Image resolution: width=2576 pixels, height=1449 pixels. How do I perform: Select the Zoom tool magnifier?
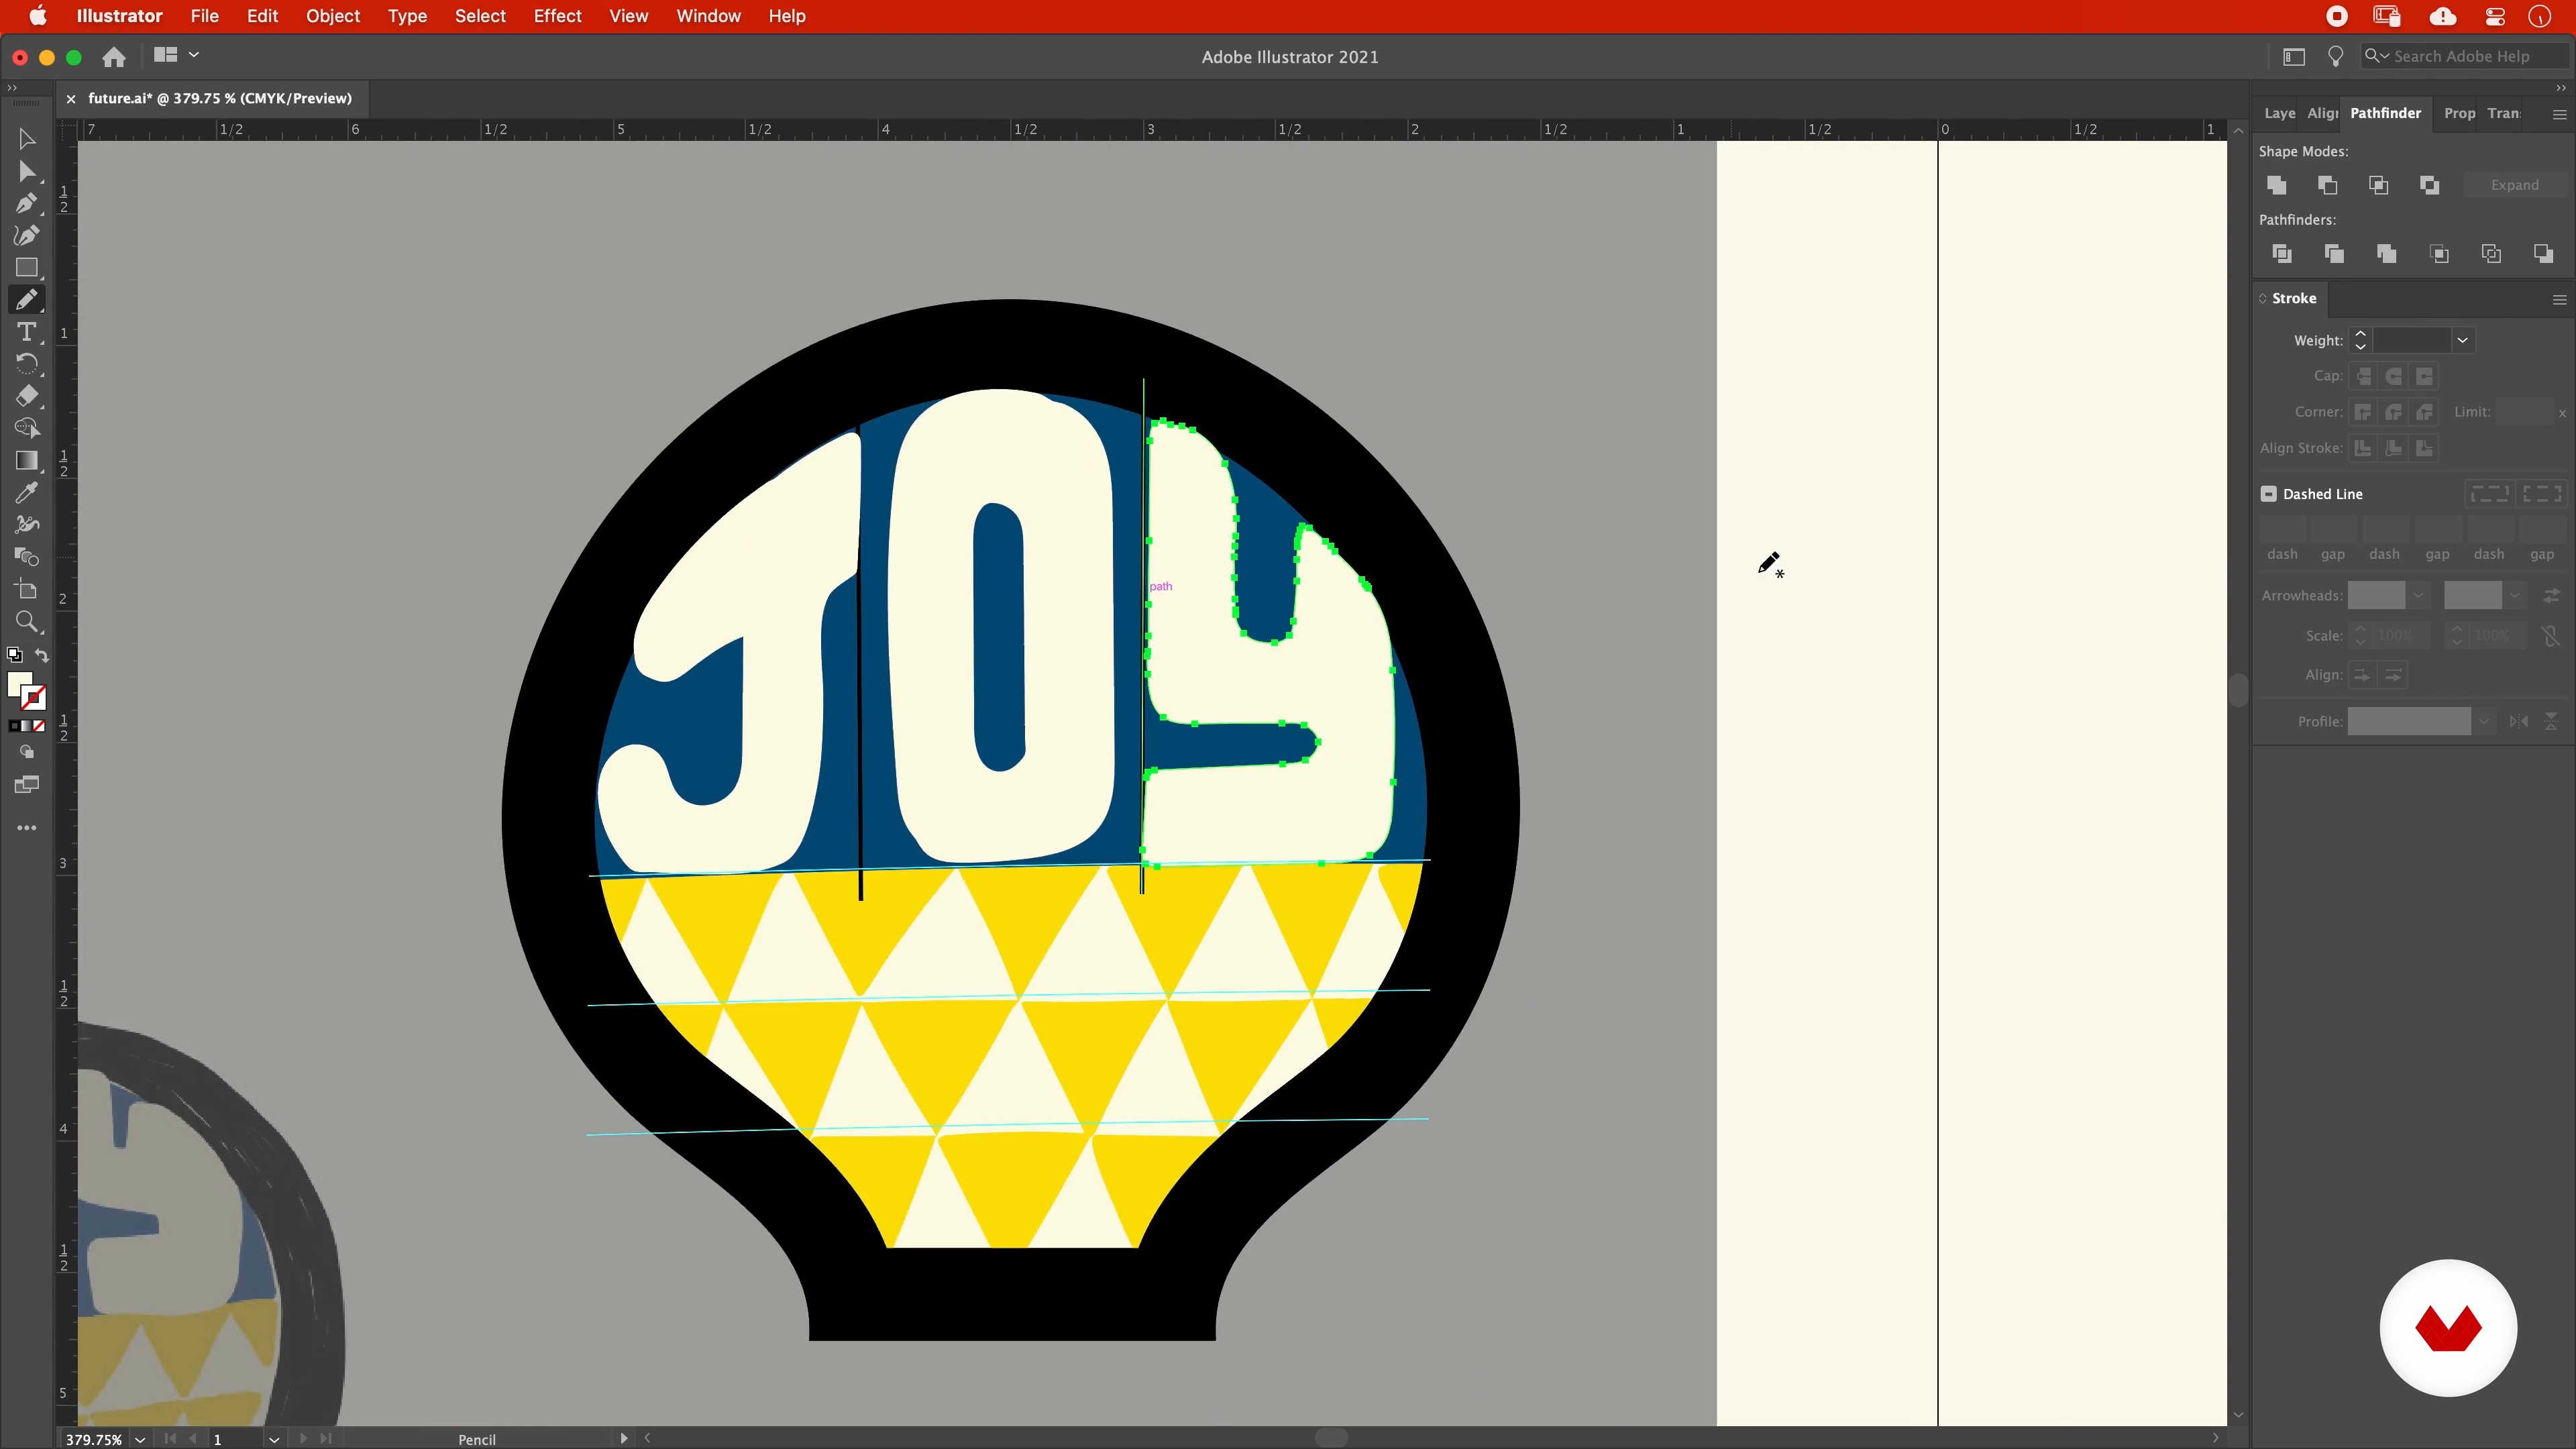(x=27, y=622)
